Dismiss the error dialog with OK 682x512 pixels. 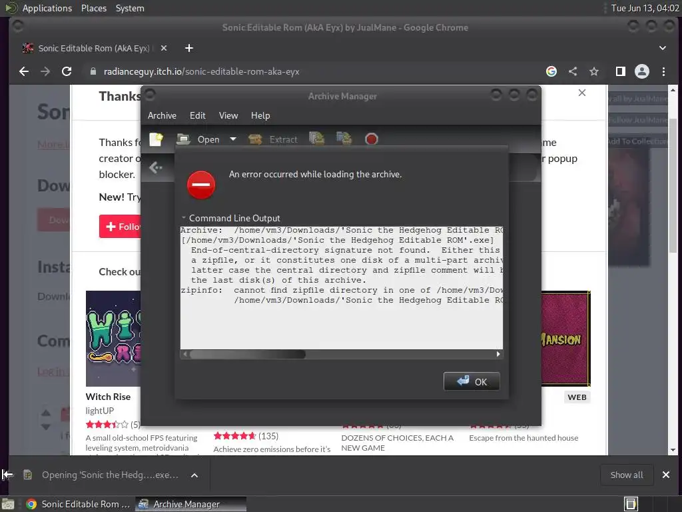click(x=472, y=381)
